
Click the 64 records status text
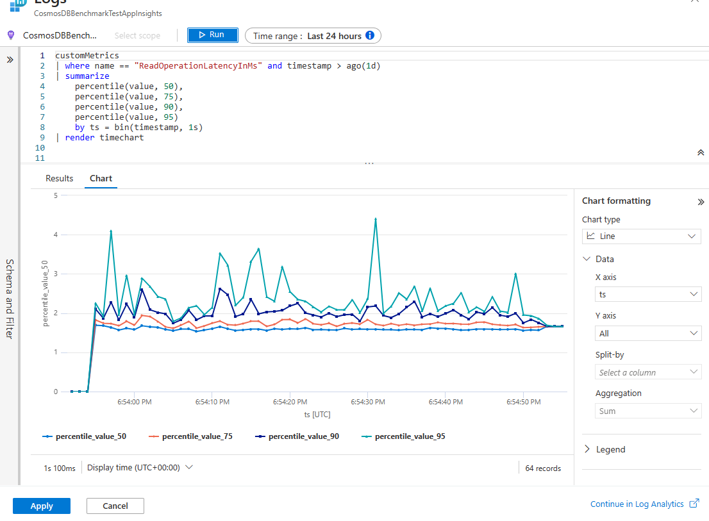(543, 468)
